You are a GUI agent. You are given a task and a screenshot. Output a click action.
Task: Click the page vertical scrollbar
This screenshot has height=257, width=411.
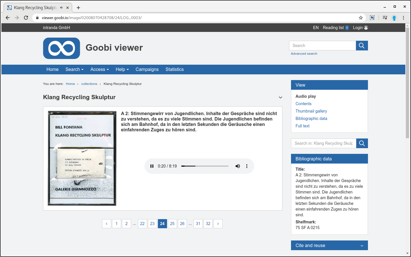[x=407, y=83]
